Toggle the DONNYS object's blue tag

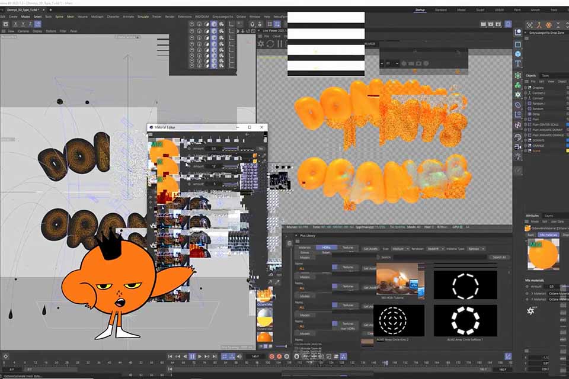pos(568,140)
